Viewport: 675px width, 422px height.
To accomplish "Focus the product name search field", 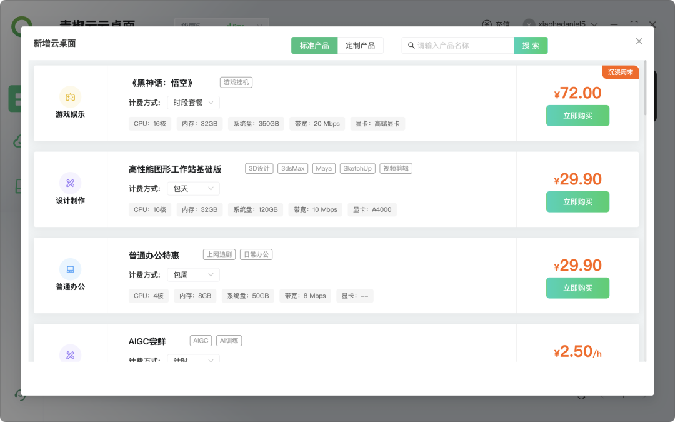I will click(457, 45).
